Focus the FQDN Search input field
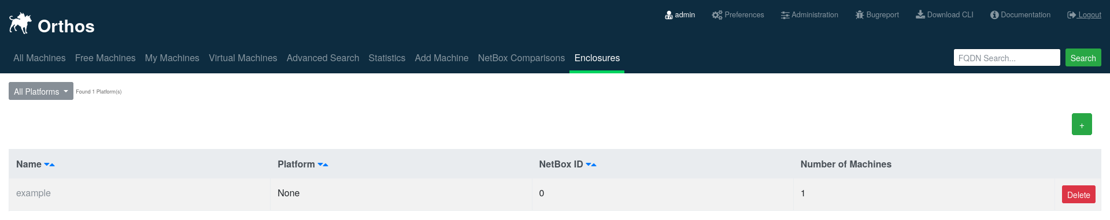Screen dimensions: 1110x220 [1007, 58]
